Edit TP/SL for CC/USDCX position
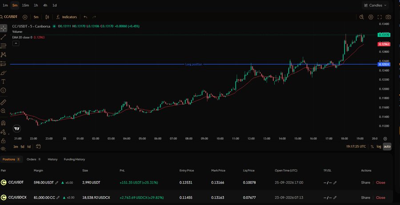 pos(335,197)
